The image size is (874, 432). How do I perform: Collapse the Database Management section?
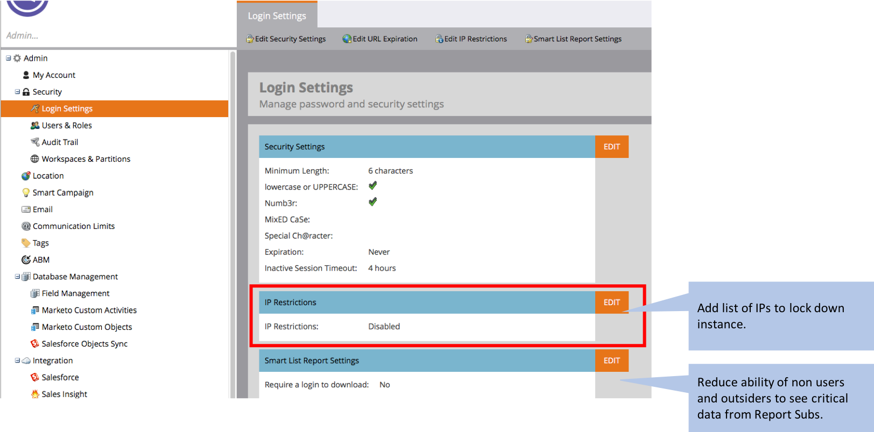click(17, 277)
